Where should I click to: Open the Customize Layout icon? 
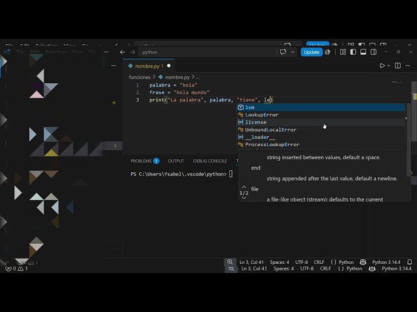tap(343, 52)
